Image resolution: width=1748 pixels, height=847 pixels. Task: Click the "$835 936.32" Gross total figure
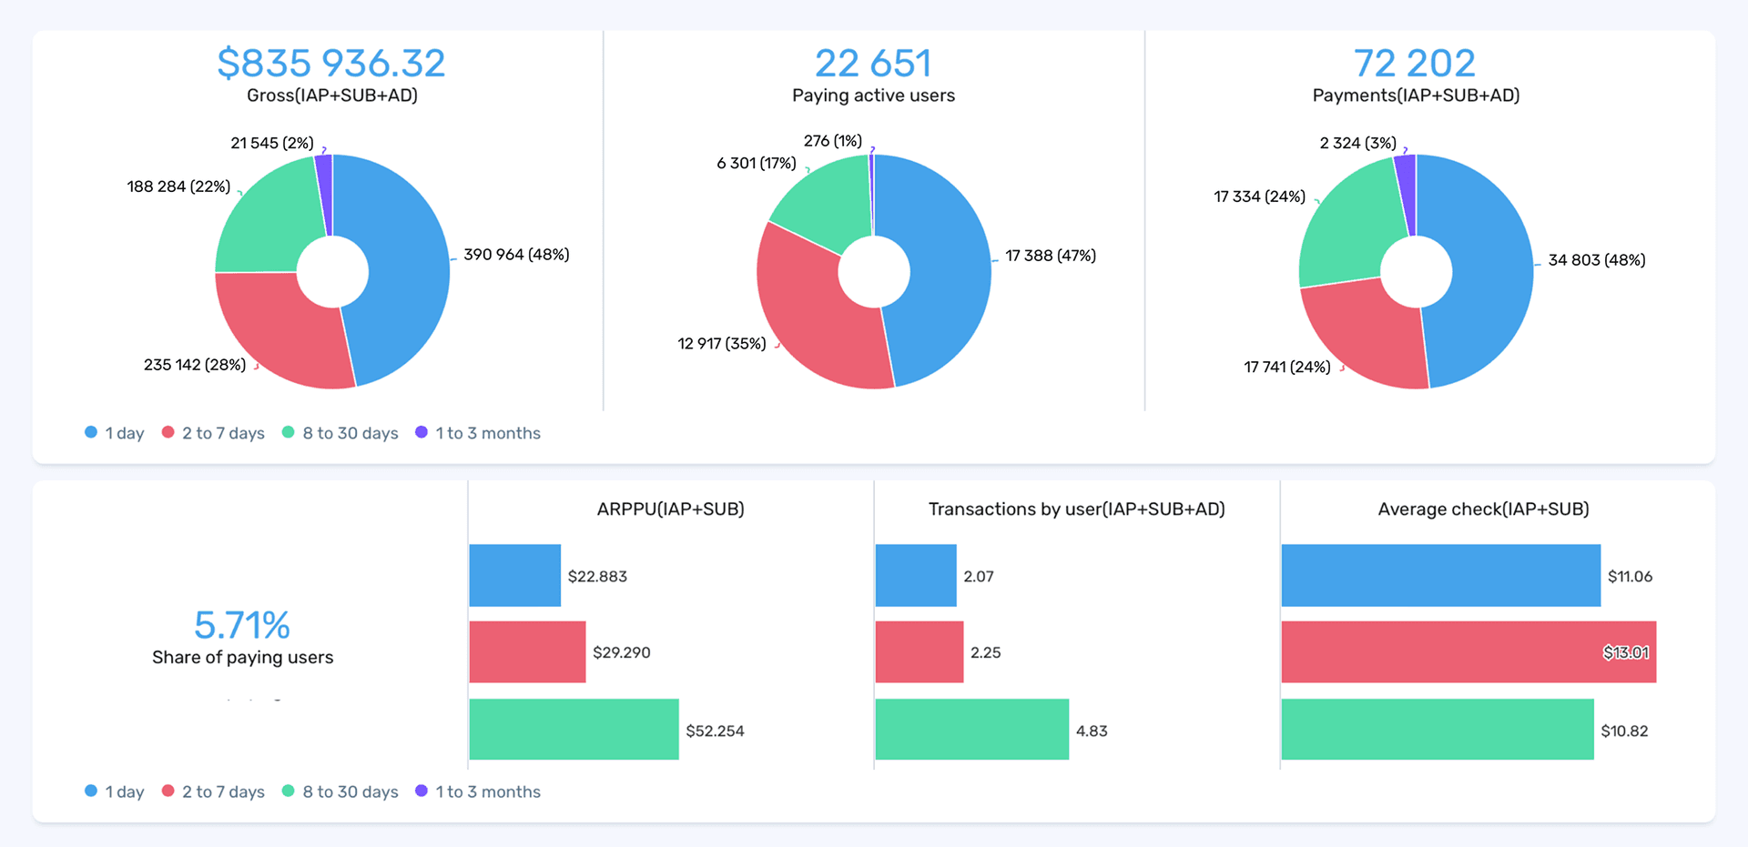[331, 62]
